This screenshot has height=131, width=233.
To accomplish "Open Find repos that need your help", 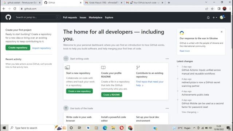I will 150,83.
